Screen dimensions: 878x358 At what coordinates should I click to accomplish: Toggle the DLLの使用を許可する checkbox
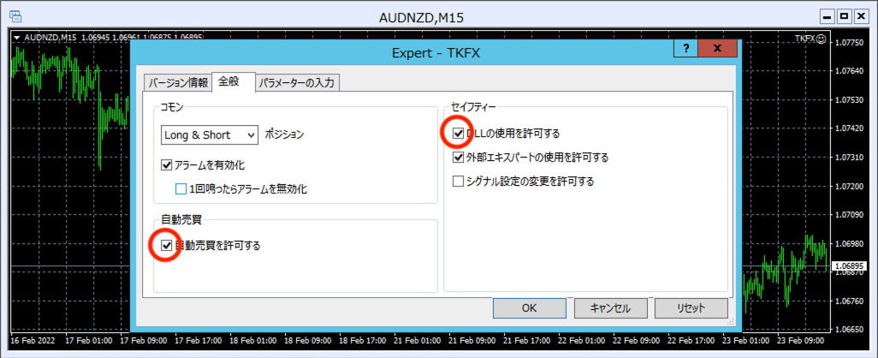point(459,134)
